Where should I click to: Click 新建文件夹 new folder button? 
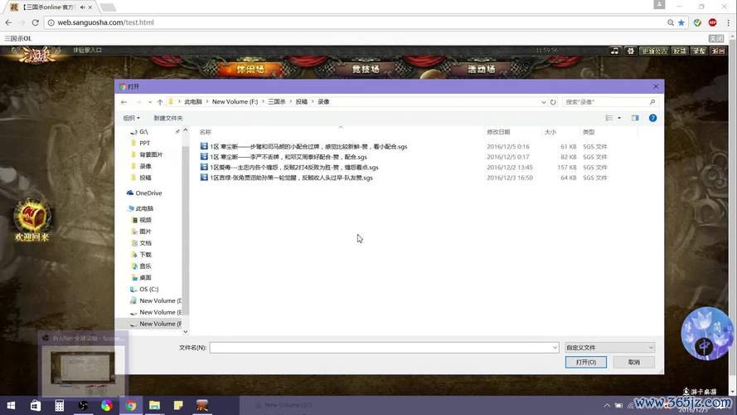(x=168, y=118)
